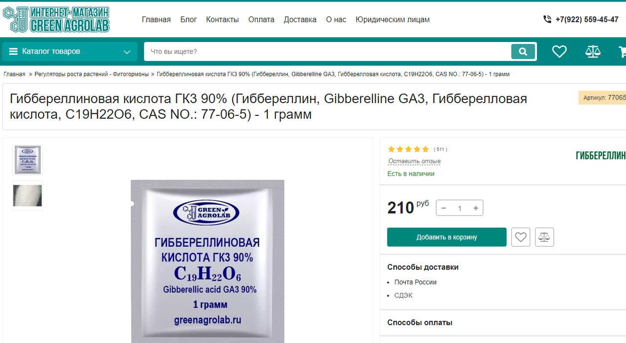
Task: Click the Оставить отзыв link
Action: pos(414,161)
